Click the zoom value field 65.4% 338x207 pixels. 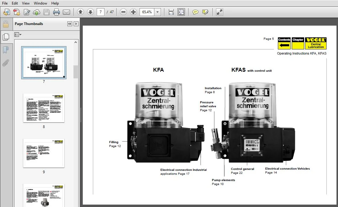(x=147, y=12)
